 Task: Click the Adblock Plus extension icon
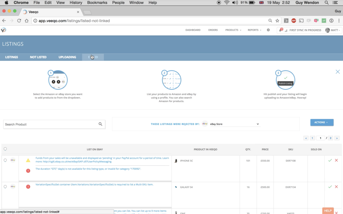pos(294,21)
